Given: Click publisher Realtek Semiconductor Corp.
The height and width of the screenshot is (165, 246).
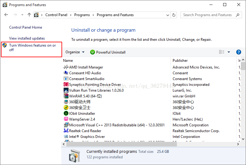Looking at the screenshot, I should pos(196,131).
